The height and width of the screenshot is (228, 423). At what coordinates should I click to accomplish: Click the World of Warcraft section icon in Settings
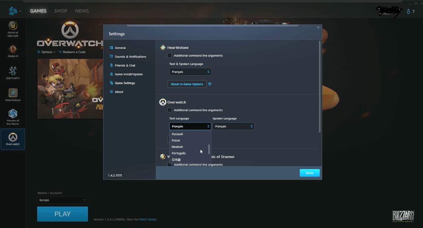coord(163,156)
